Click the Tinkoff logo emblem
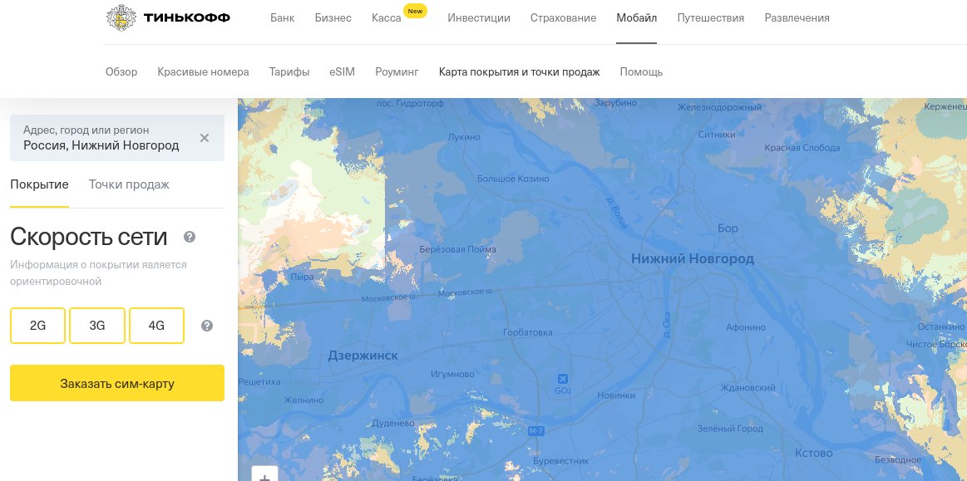The width and height of the screenshot is (967, 481). 121,17
